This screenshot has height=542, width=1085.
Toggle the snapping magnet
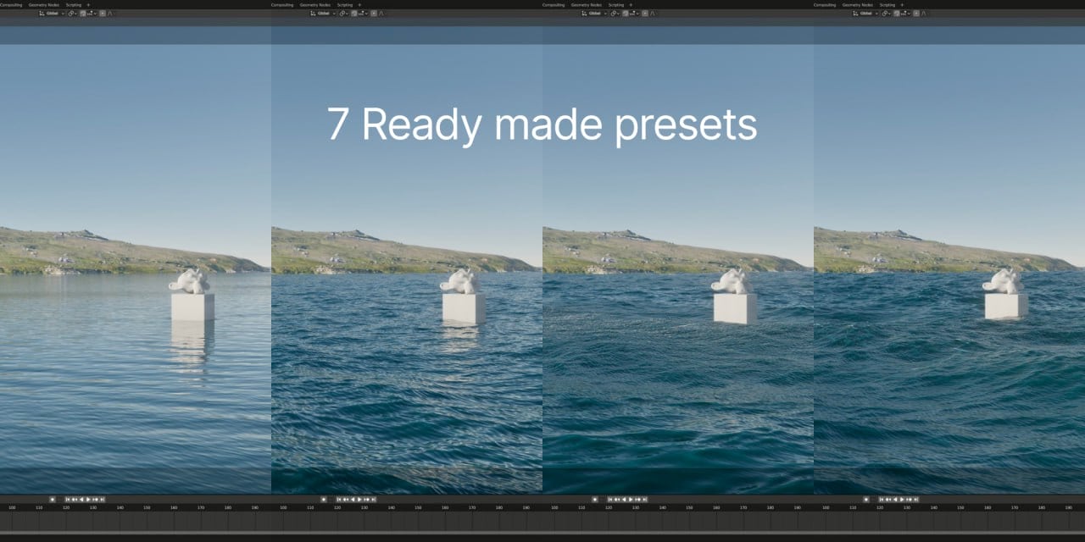click(84, 14)
